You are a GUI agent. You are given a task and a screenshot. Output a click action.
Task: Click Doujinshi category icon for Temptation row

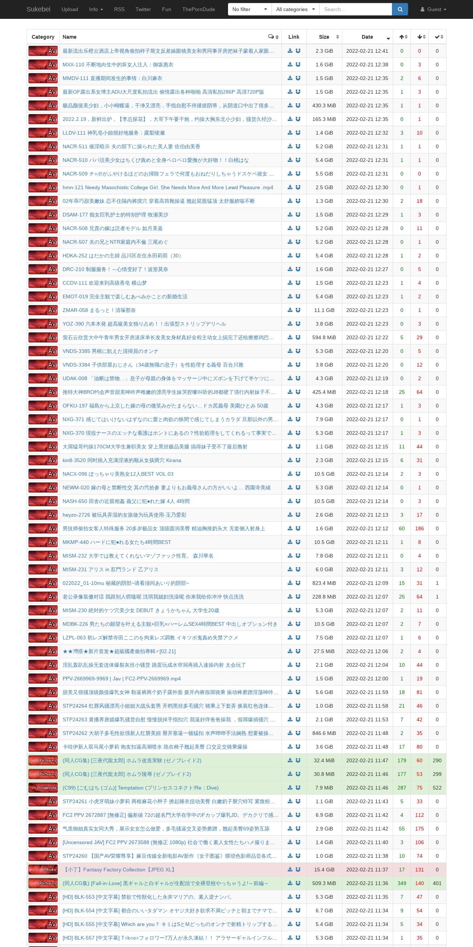click(x=43, y=788)
